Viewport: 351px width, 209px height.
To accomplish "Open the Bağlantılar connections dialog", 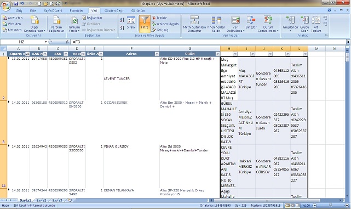I will [x=92, y=18].
